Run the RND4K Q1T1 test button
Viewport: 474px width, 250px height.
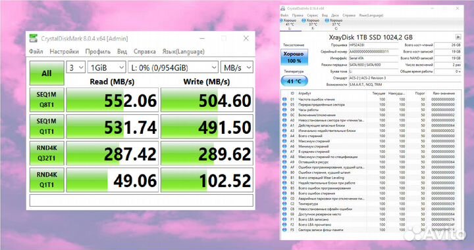click(x=47, y=180)
